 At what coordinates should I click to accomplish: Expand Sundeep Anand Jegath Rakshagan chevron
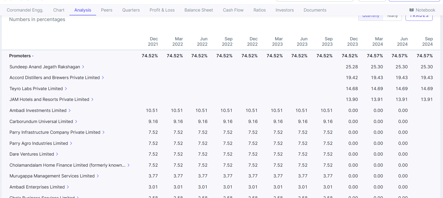(83, 67)
